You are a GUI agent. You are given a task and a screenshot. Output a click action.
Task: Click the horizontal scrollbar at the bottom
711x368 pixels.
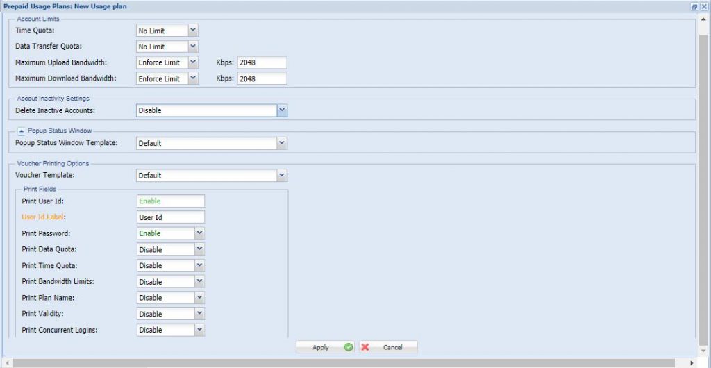coord(347,362)
